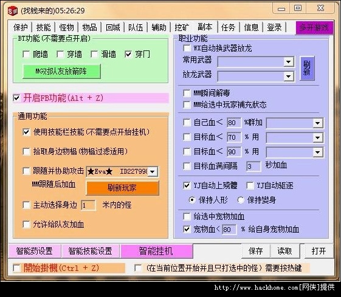This screenshot has height=297, width=341.
Task: Enable the 爬墙 wall-climb checkbox
Action: pyautogui.click(x=26, y=54)
